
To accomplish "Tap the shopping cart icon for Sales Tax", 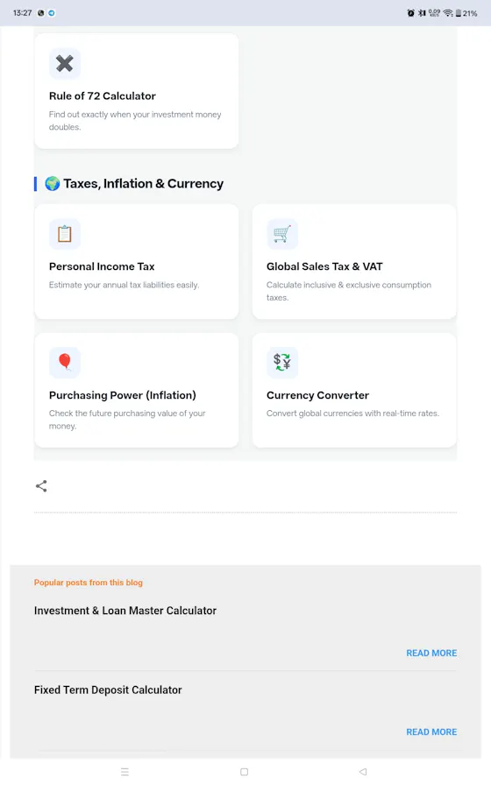I will 282,234.
